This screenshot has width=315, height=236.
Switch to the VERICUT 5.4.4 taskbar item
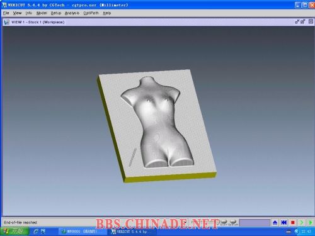coord(132,232)
